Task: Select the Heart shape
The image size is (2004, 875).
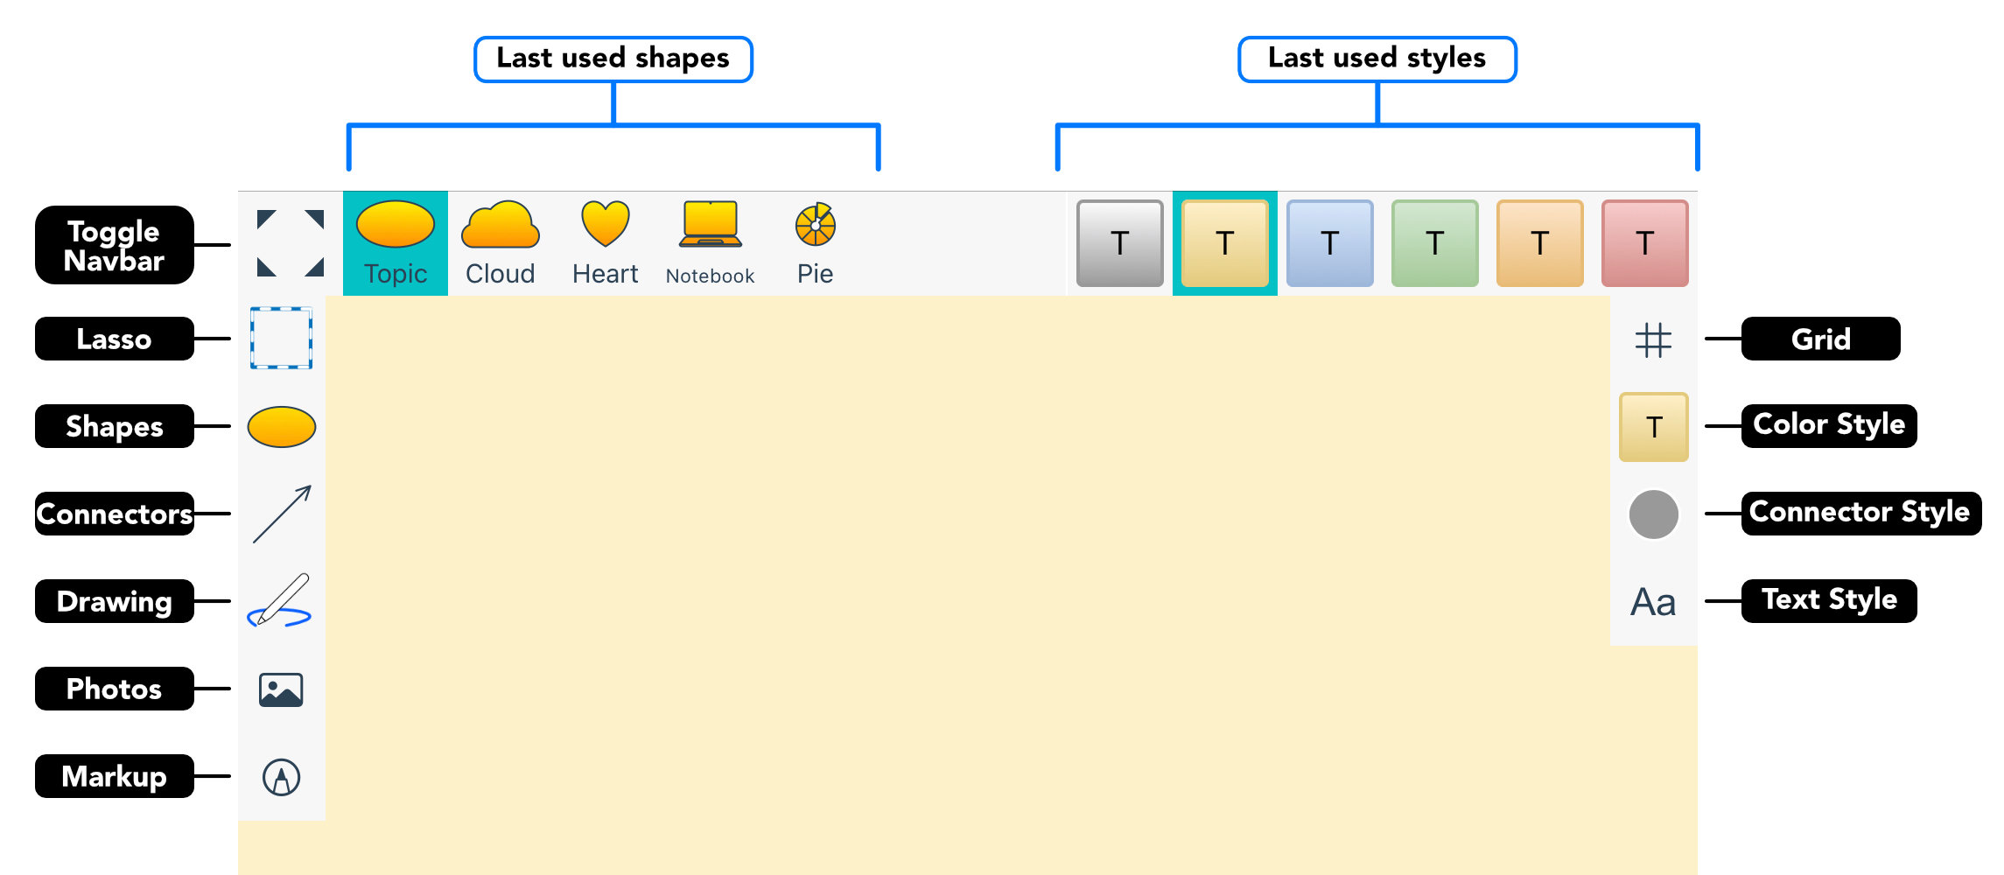Action: (604, 241)
